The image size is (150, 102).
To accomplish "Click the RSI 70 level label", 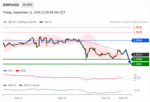I will [x=135, y=75].
